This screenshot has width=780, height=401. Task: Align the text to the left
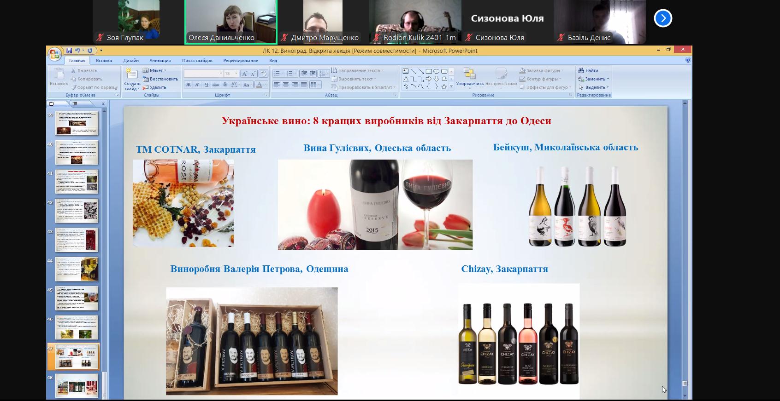pyautogui.click(x=277, y=85)
